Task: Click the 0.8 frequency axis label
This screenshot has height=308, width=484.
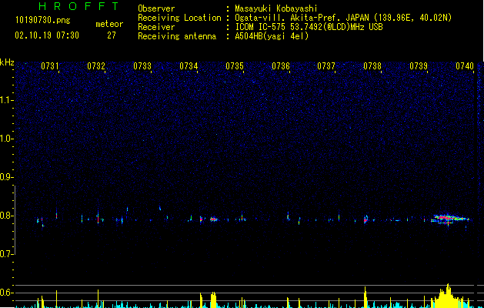Action: click(5, 216)
